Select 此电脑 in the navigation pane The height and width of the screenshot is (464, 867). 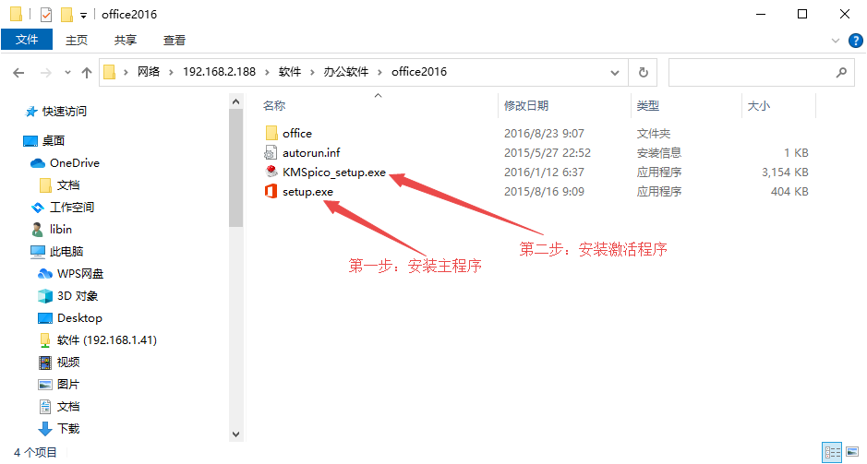pyautogui.click(x=66, y=251)
